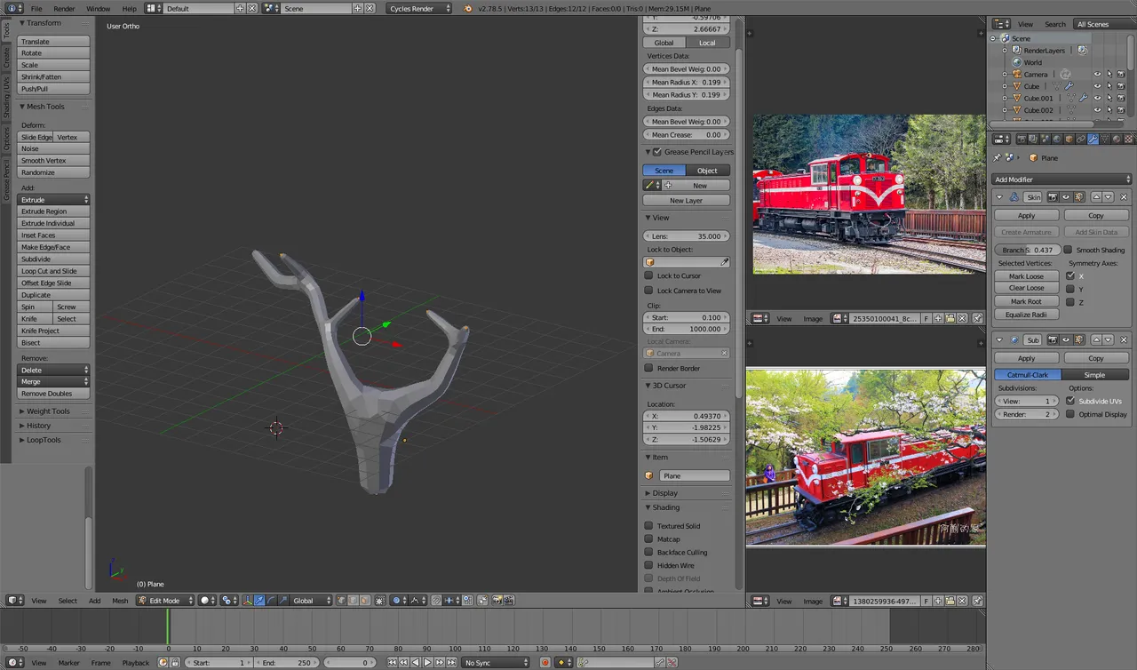Enable Hidden Wire checkbox
1137x670 pixels.
point(648,565)
